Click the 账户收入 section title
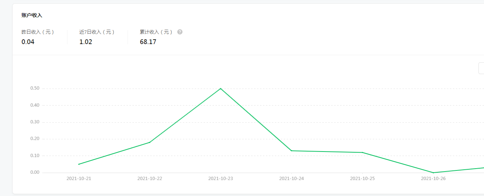Viewport: 484px width, 196px height. point(32,15)
